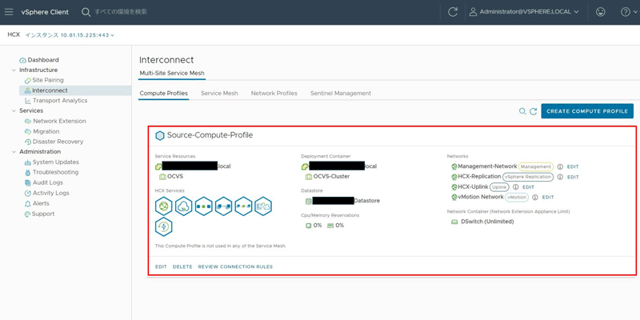640x320 pixels.
Task: Switch to the Network Profiles tab
Action: click(x=274, y=93)
